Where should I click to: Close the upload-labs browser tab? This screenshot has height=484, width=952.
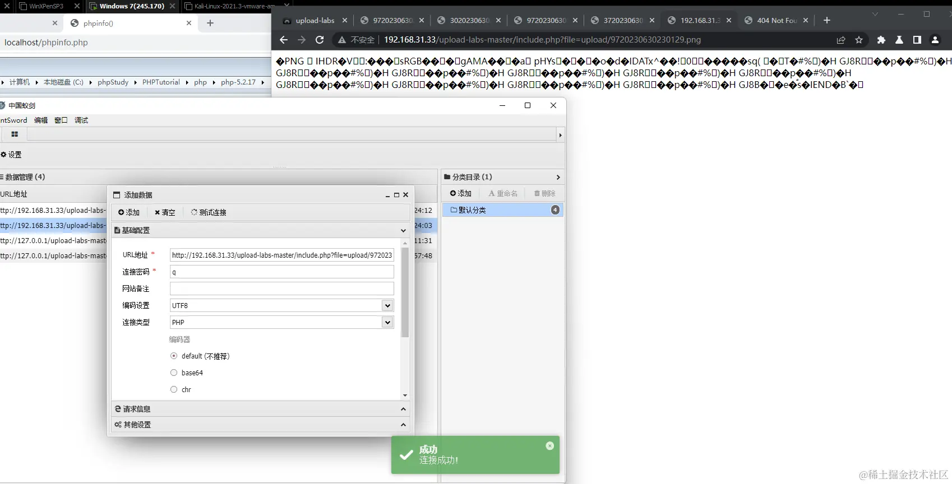pyautogui.click(x=345, y=20)
